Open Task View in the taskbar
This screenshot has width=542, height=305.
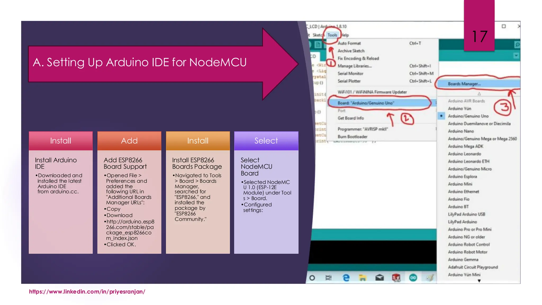328,277
